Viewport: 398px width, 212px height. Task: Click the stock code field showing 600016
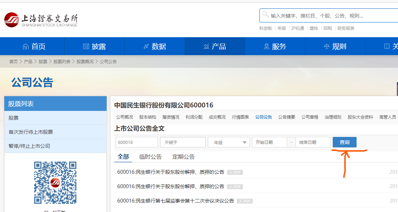coord(137,142)
